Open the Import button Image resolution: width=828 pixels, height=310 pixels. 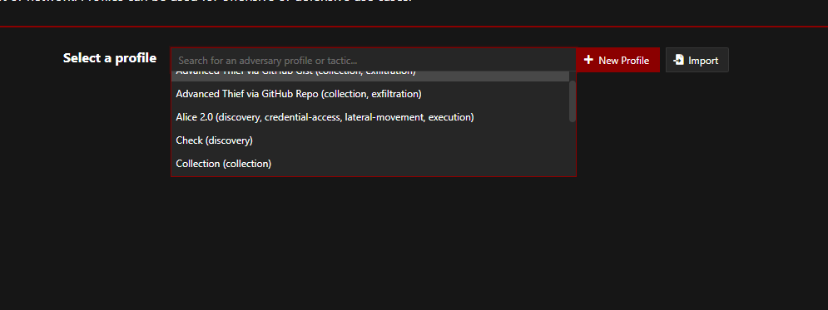[697, 60]
